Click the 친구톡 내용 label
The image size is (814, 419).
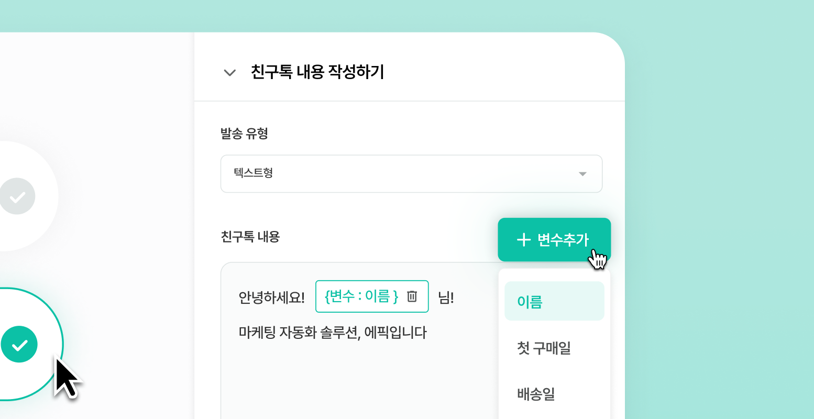[250, 237]
